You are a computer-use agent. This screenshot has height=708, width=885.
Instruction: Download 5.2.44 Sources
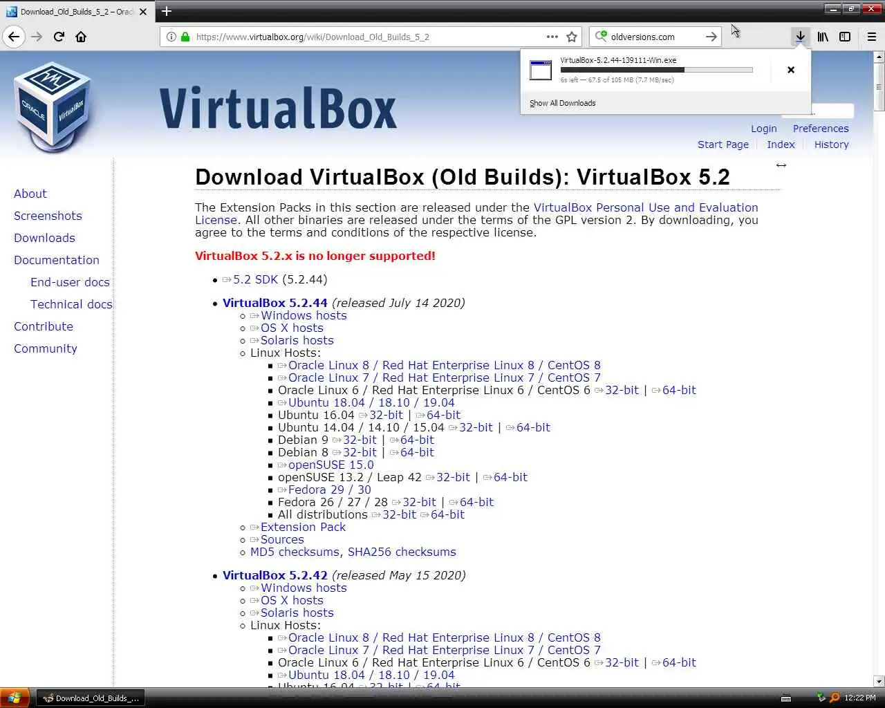pyautogui.click(x=282, y=539)
